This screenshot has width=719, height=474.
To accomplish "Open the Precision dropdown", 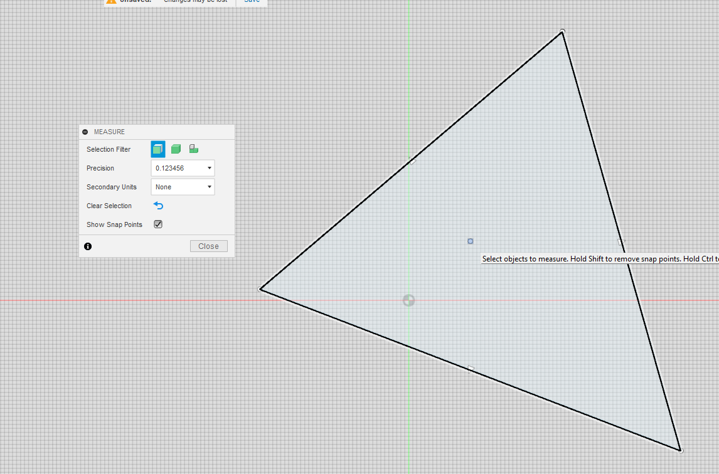I will 183,168.
